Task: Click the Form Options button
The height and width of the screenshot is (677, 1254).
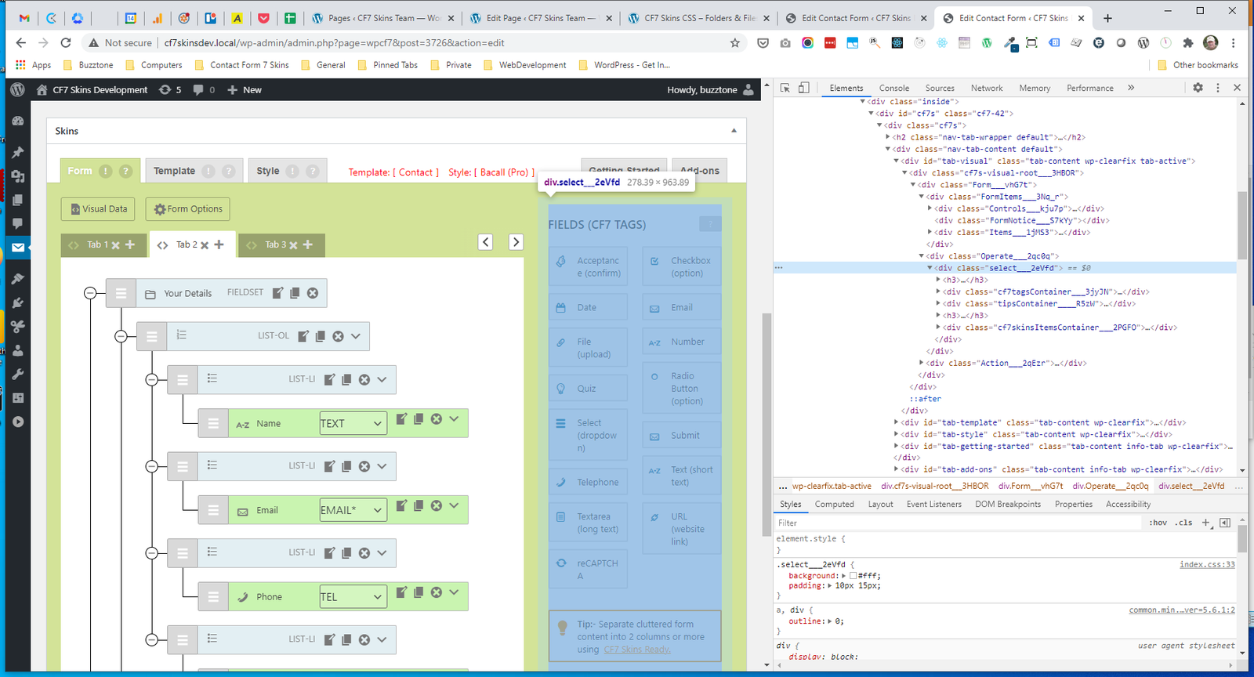Action: (x=188, y=209)
